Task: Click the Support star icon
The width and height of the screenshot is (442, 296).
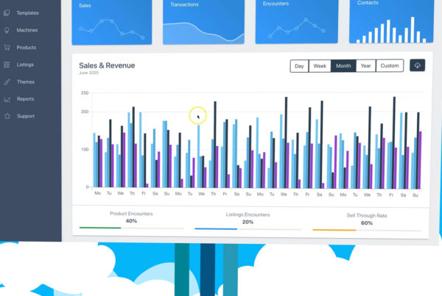Action: pos(7,116)
